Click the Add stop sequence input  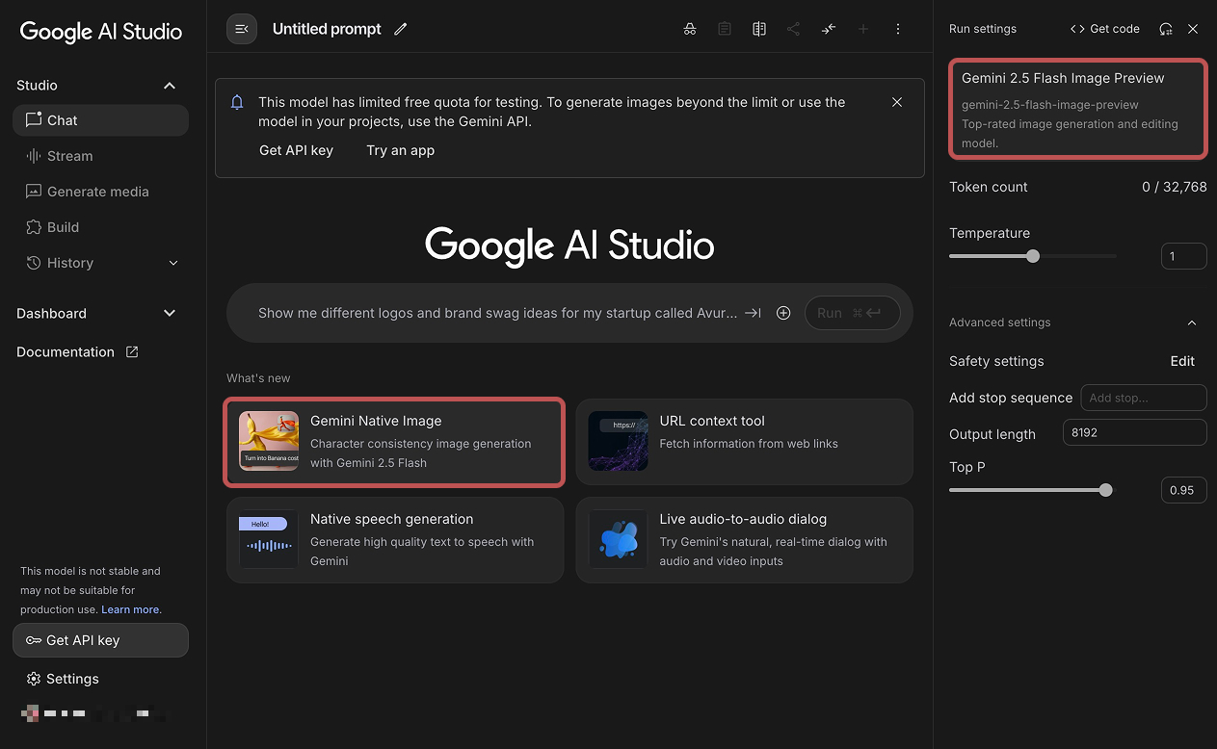pos(1144,398)
